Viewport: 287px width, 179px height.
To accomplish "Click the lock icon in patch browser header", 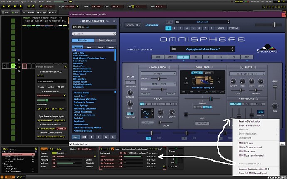I will tap(114, 21).
